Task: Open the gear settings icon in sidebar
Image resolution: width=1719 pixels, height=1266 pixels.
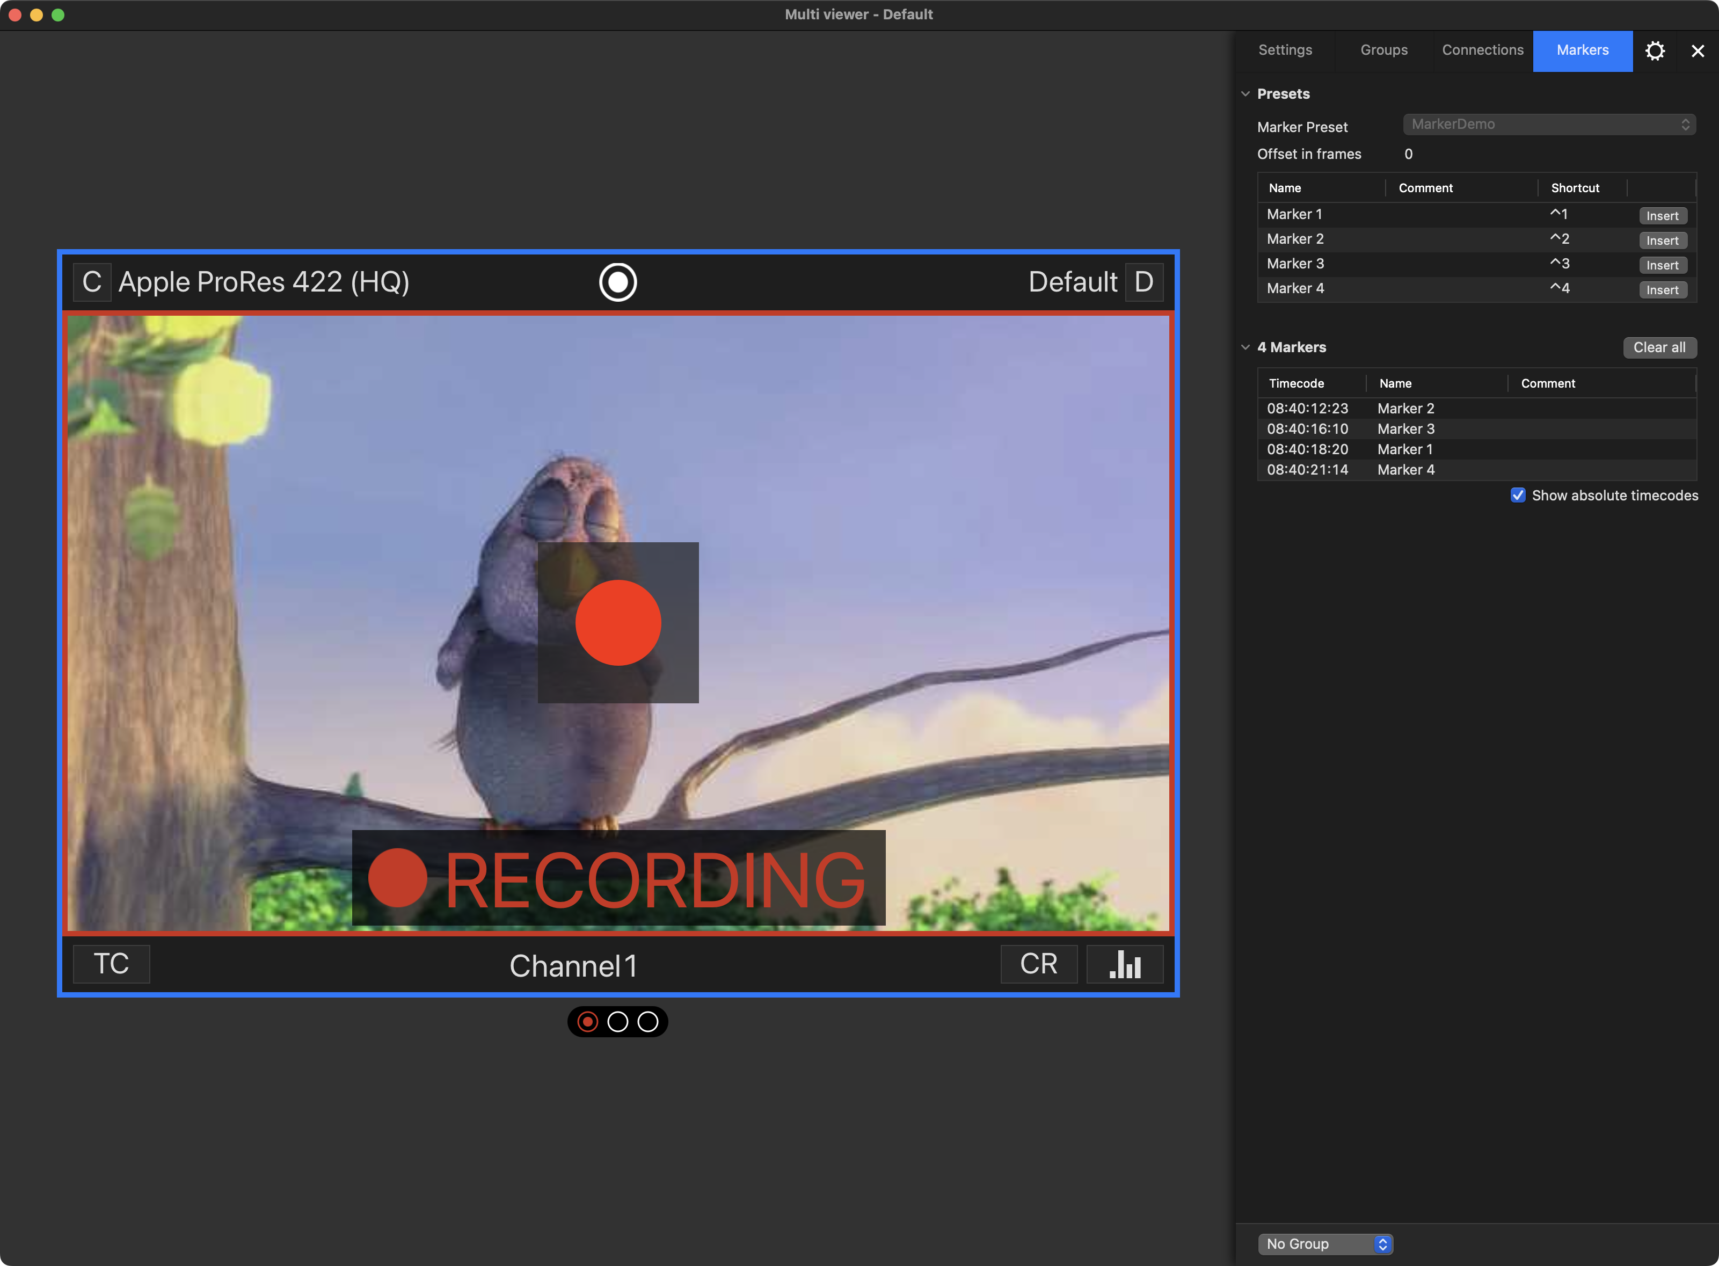Action: click(1655, 50)
